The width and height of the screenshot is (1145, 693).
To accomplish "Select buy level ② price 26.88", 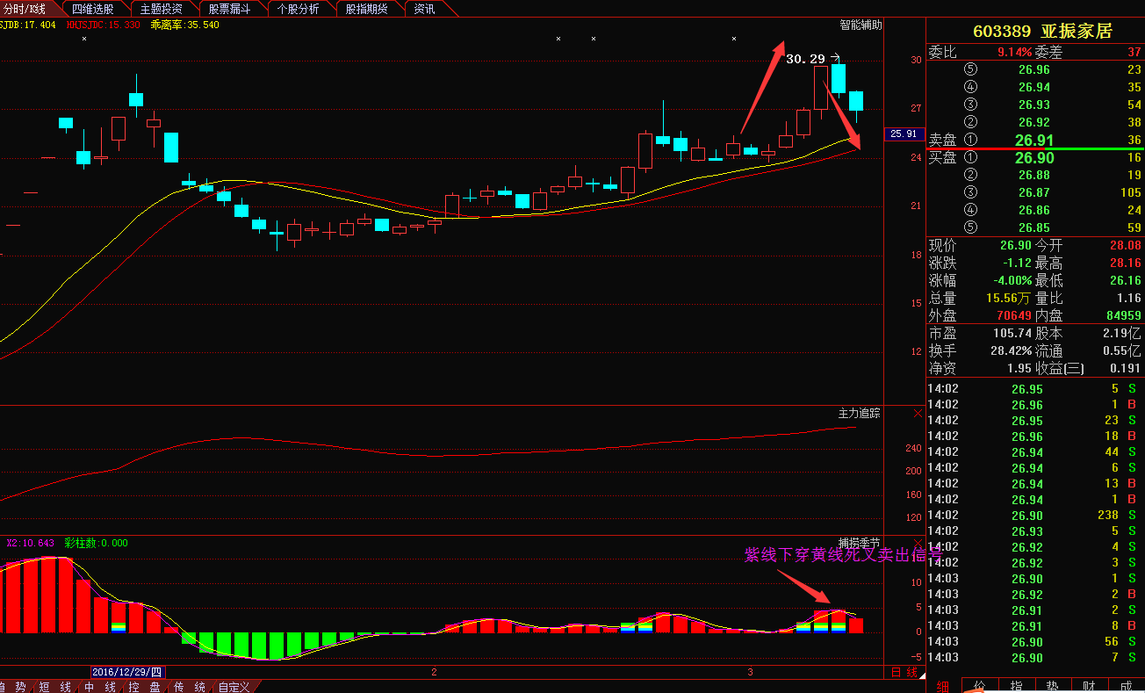I will [1034, 175].
